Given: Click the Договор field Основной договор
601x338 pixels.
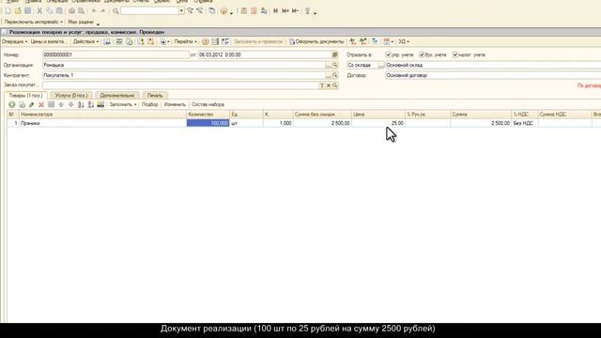Looking at the screenshot, I should pyautogui.click(x=493, y=75).
